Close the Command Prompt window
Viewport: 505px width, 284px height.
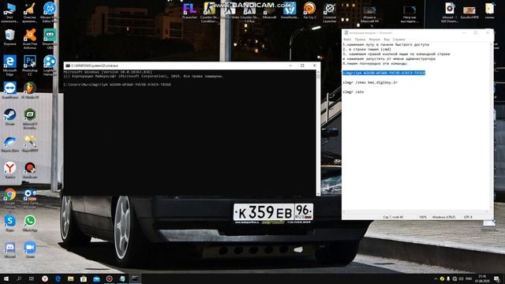tap(314, 65)
